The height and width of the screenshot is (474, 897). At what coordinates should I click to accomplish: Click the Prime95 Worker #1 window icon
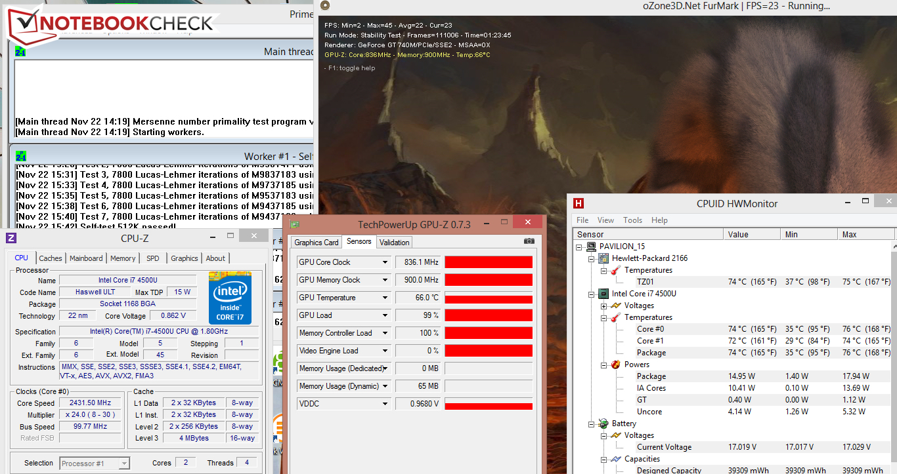(x=20, y=156)
